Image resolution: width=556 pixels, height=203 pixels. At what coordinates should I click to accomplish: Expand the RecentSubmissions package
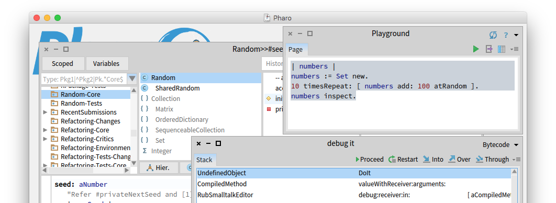pyautogui.click(x=45, y=112)
